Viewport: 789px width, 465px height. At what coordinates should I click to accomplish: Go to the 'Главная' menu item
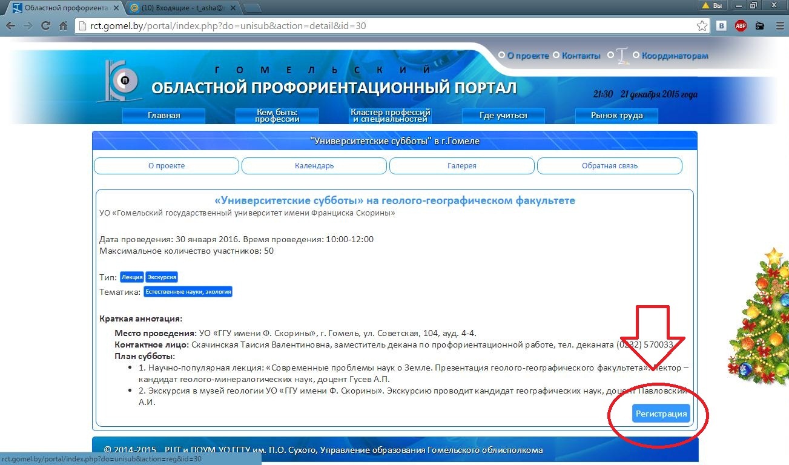click(x=164, y=116)
